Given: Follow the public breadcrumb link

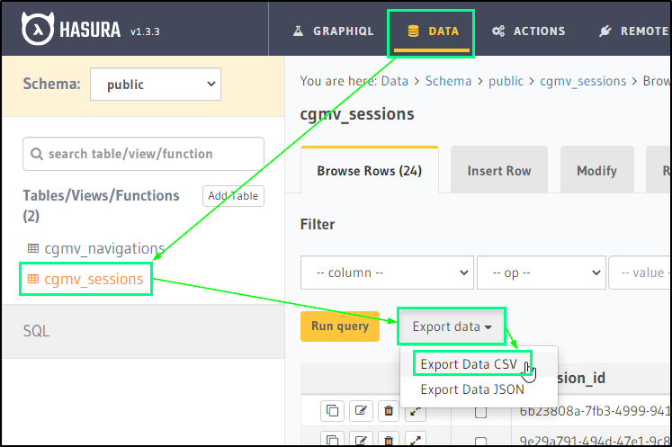Looking at the screenshot, I should [506, 81].
